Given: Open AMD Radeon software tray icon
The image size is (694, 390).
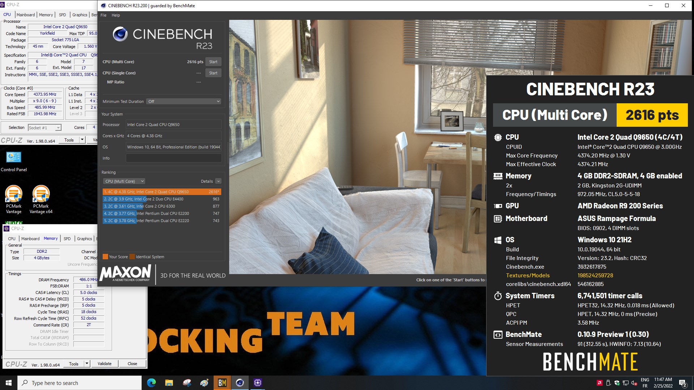Looking at the screenshot, I should click(599, 383).
